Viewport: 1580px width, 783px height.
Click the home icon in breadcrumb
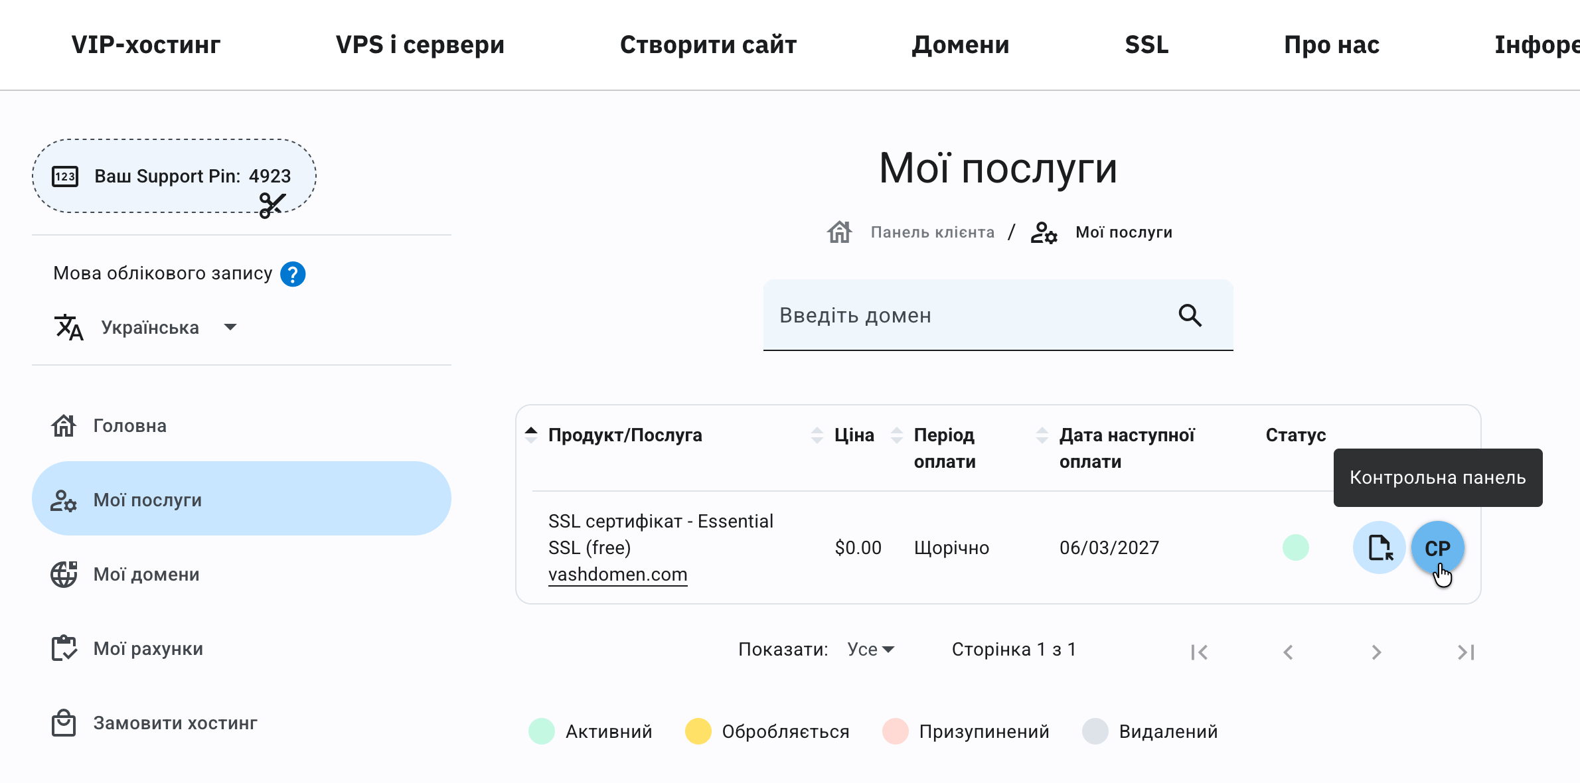coord(840,232)
